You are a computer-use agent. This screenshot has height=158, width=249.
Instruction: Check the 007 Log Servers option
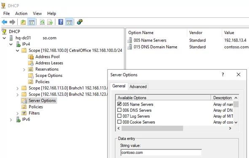pos(119,116)
